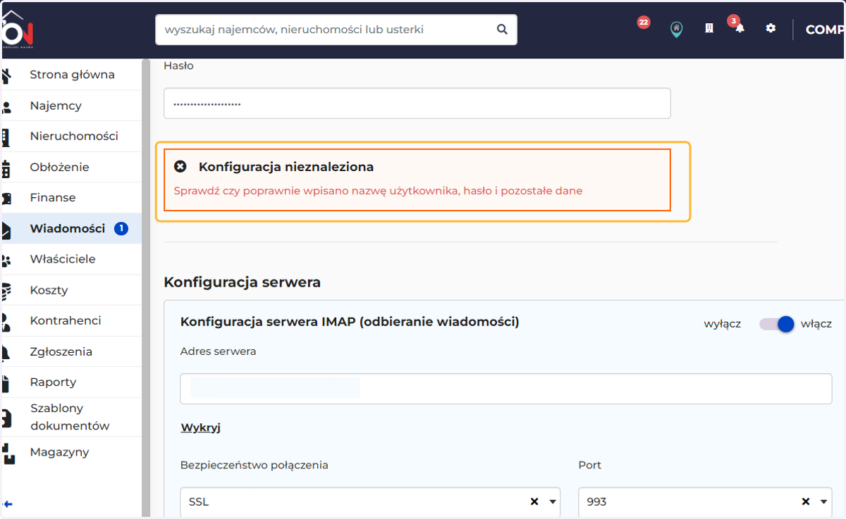The height and width of the screenshot is (519, 846).
Task: Click the Adres serwera input field
Action: [506, 389]
